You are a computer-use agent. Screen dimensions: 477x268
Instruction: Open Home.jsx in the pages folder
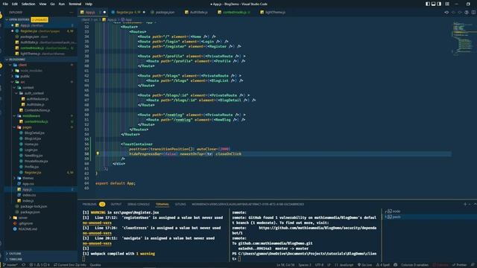[31, 144]
